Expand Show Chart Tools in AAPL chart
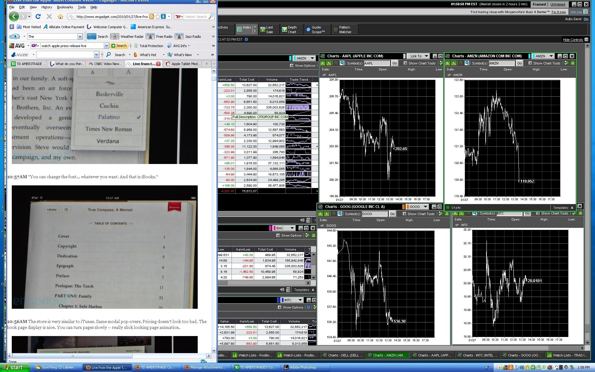 pos(420,63)
